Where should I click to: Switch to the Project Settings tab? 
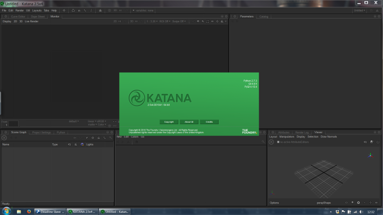(41, 132)
